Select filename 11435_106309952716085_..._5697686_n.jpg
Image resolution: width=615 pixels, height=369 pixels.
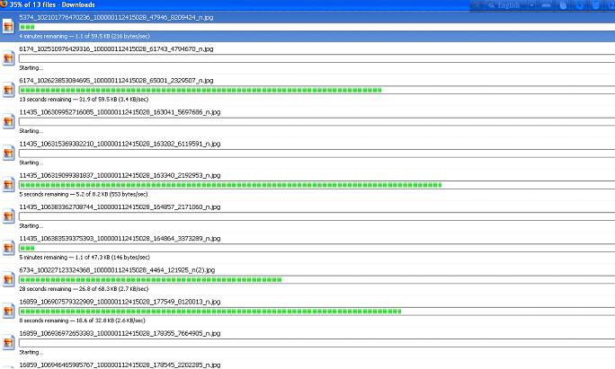click(120, 112)
